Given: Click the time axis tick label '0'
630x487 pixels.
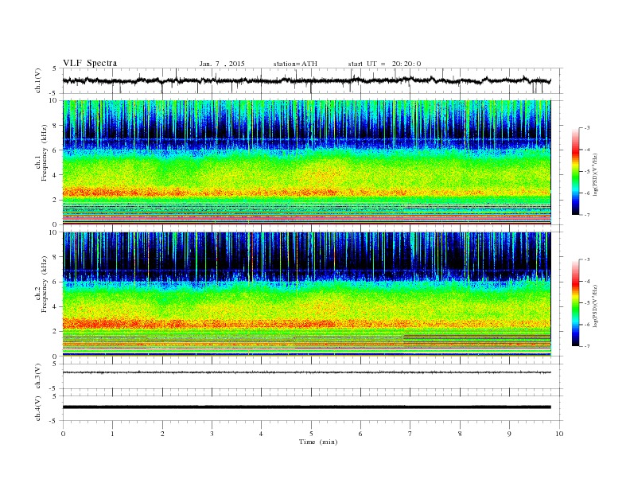Looking at the screenshot, I should point(63,434).
